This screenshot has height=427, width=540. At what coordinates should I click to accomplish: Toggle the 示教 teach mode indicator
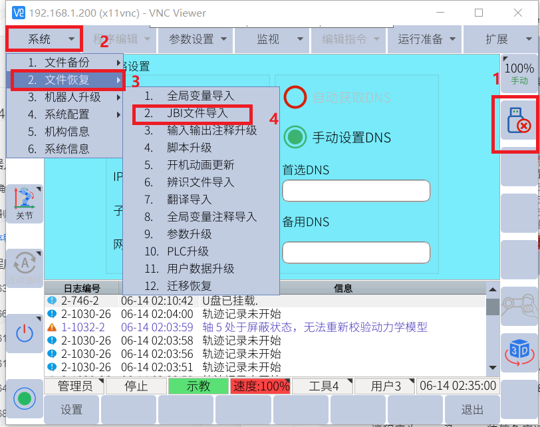198,386
